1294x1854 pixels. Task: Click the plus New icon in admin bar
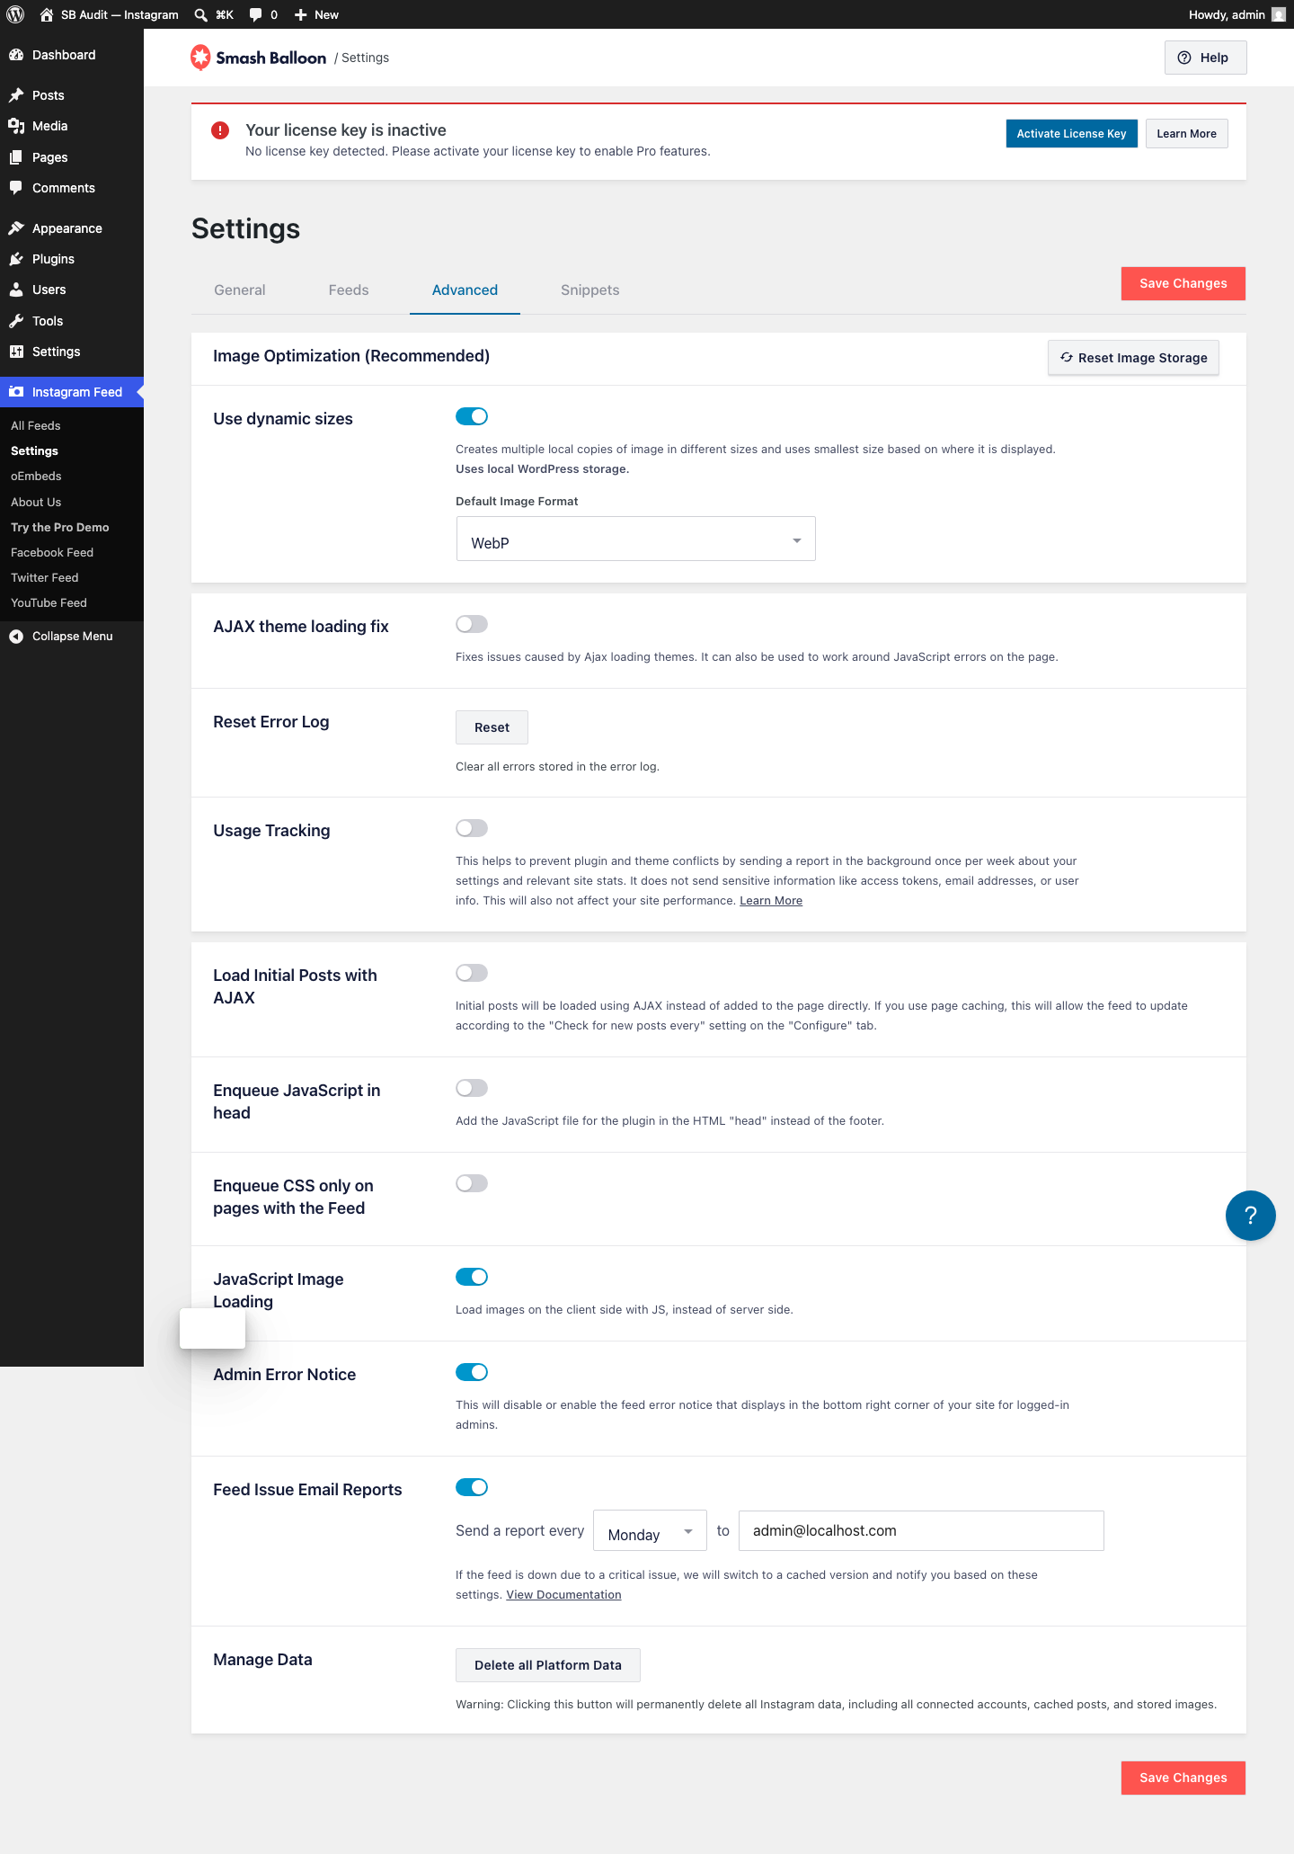[301, 14]
